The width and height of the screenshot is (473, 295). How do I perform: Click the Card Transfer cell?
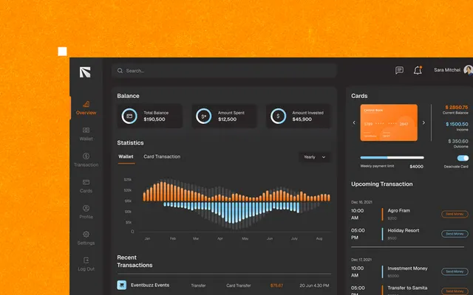[x=238, y=285]
